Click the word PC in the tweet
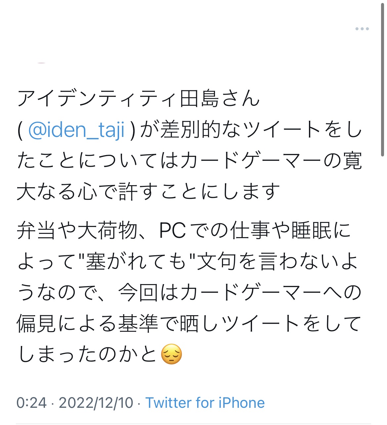Viewport: 387px width, 425px height. click(x=172, y=231)
